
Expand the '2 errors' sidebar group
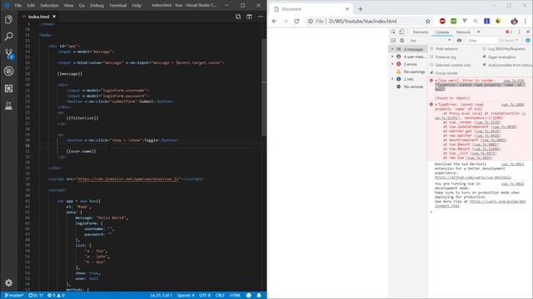click(x=392, y=64)
